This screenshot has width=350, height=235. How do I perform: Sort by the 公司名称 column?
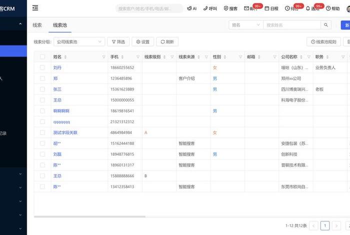[x=301, y=57]
